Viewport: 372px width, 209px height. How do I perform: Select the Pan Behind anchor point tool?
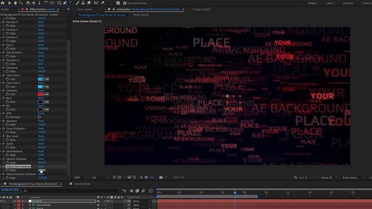pyautogui.click(x=52, y=3)
